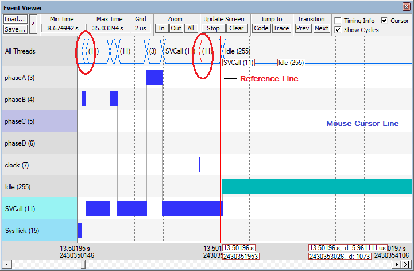The height and width of the screenshot is (271, 414).
Task: Toggle the Cursor checkbox
Action: click(384, 21)
